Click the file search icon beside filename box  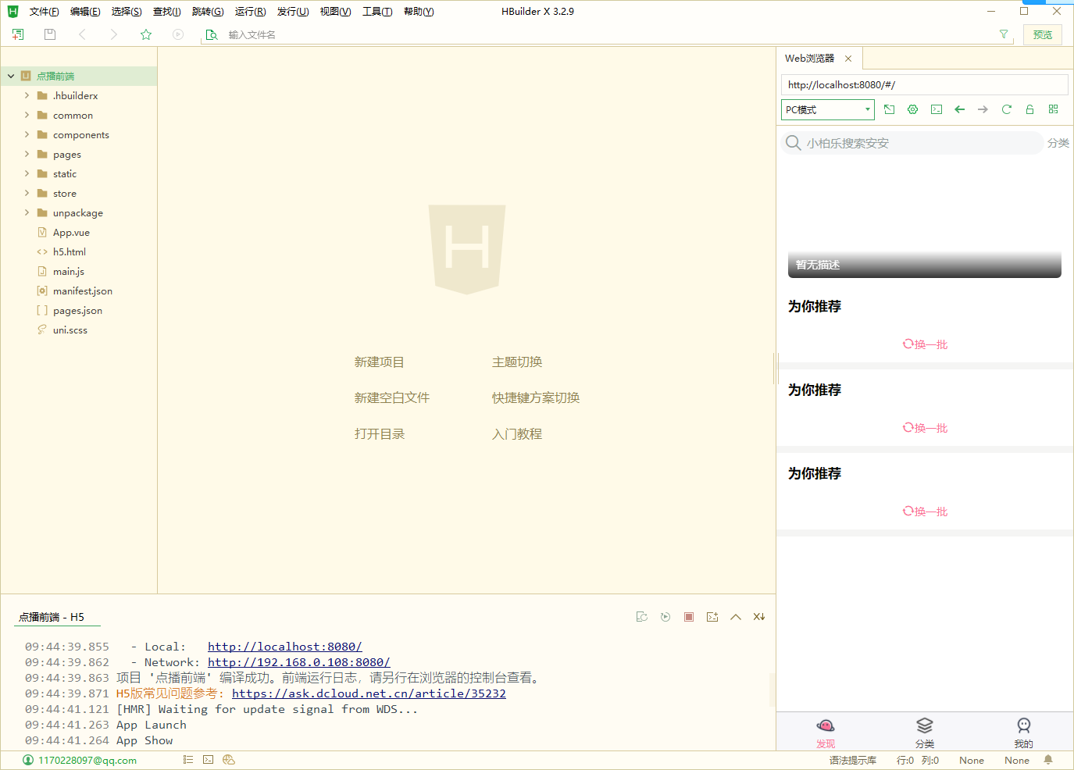click(211, 34)
